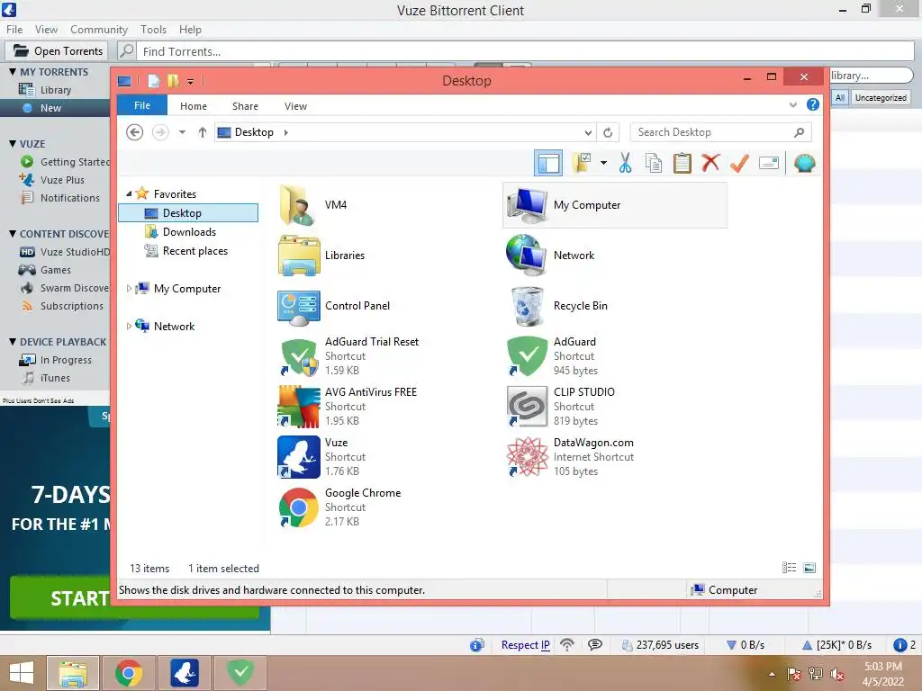Select Recent places in Favorites
This screenshot has height=691, width=922.
[x=194, y=251]
